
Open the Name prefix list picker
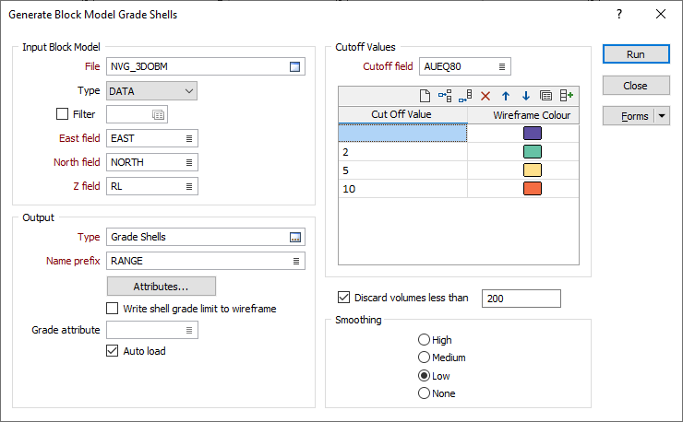coord(296,261)
